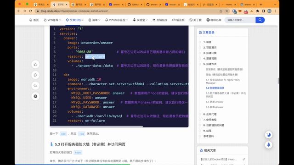
Task: Click the blue search magnifier button
Action: click(260, 20)
